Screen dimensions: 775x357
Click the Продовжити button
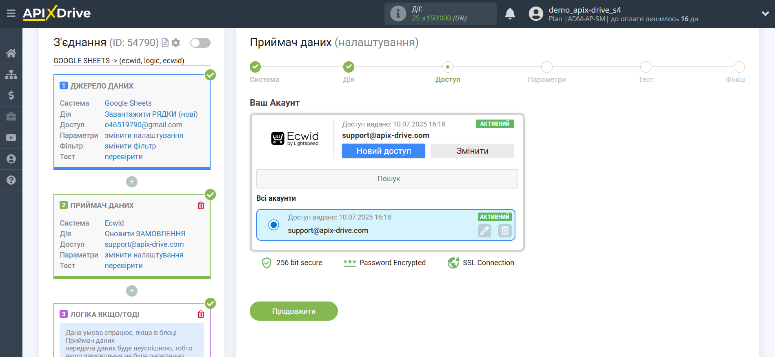[294, 311]
